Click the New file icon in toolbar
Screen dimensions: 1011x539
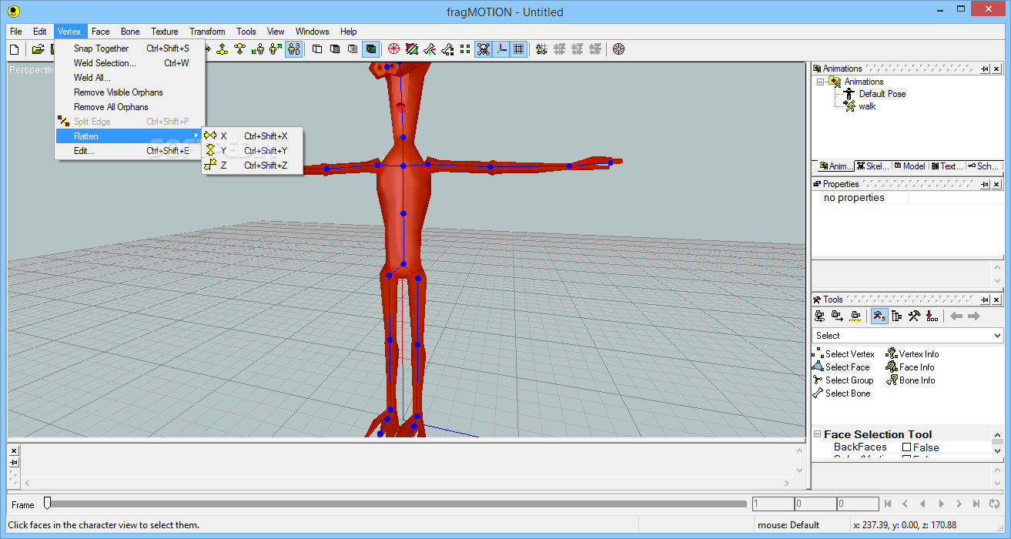14,49
